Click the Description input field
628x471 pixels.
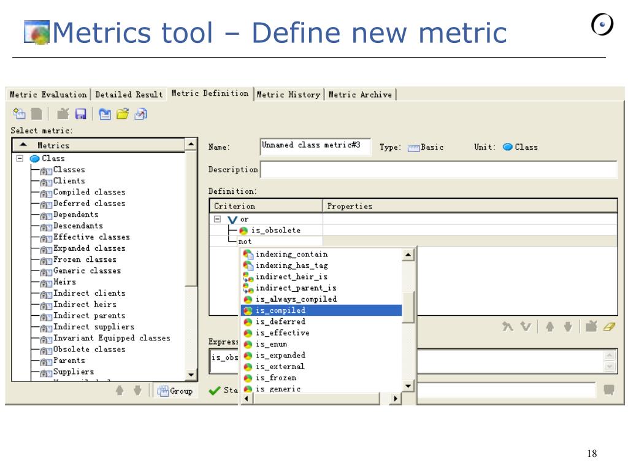tap(439, 169)
